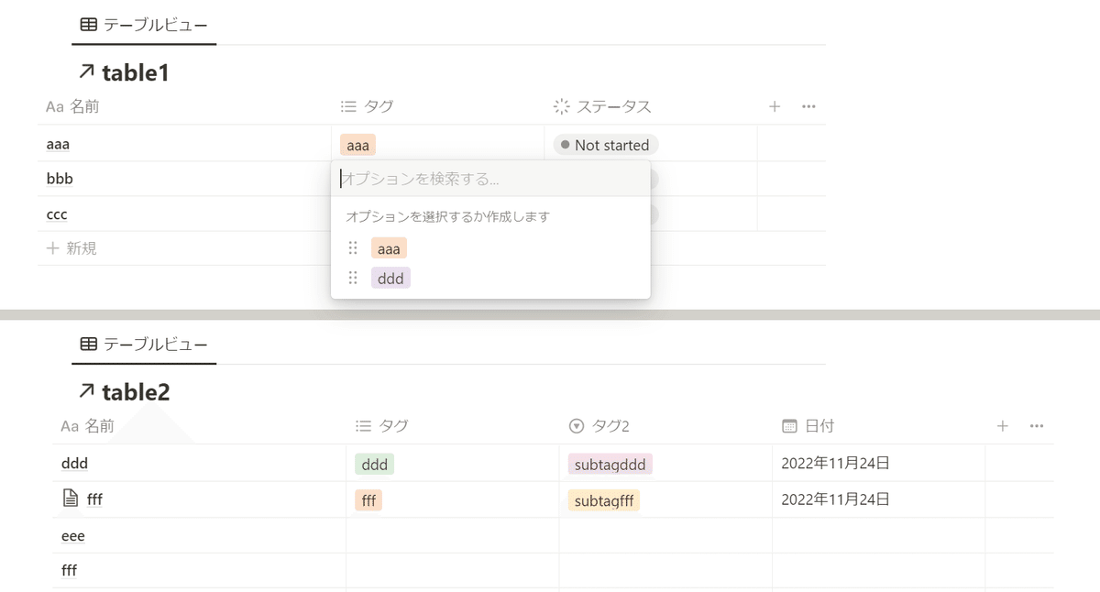
Task: Open the three-dot menu in table1 header
Action: pyautogui.click(x=808, y=106)
